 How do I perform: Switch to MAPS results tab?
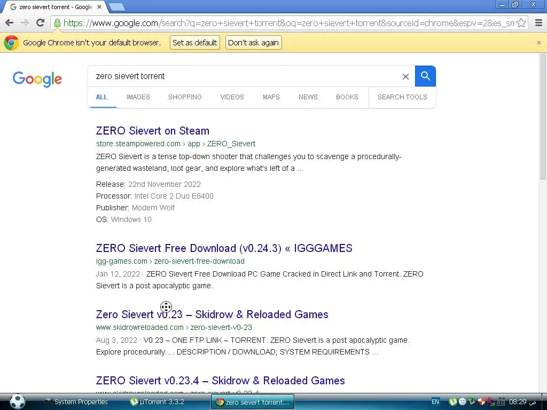click(271, 97)
